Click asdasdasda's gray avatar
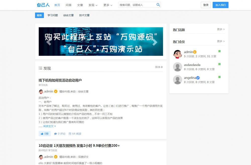Image resolution: width=251 pixels, height=165 pixels. pos(177,67)
